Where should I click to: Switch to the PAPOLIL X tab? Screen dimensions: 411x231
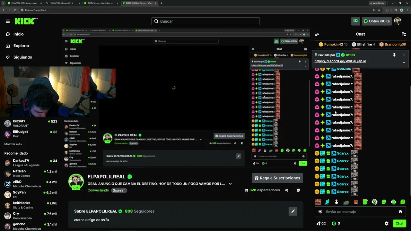63,3
